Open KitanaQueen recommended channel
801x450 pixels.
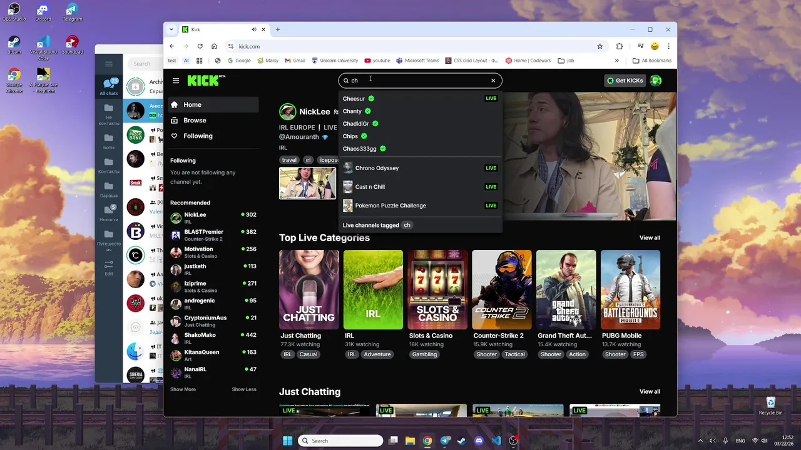[213, 355]
